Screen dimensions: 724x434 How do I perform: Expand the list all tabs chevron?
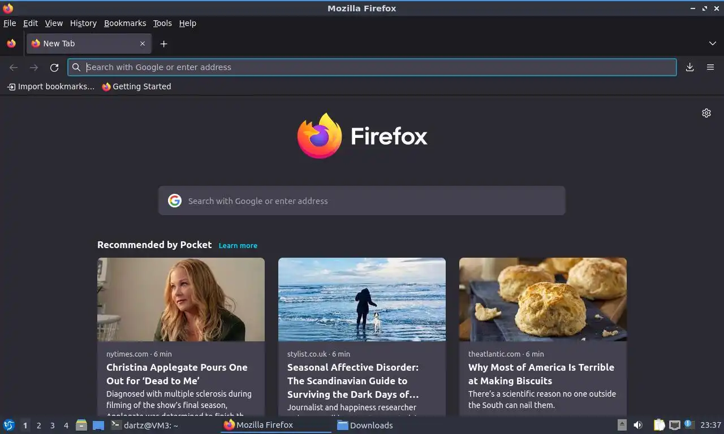tap(713, 44)
